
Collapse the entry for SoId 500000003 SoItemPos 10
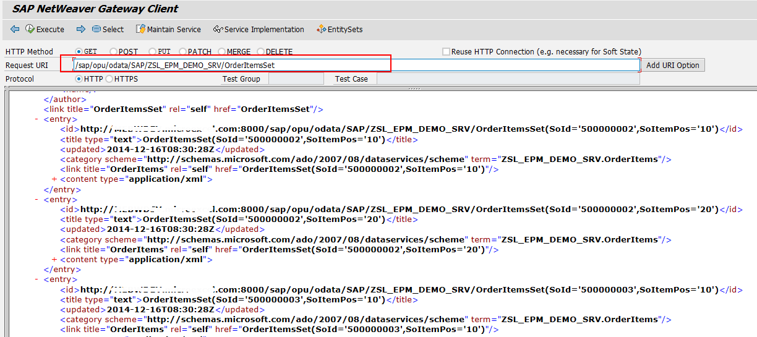pos(36,279)
